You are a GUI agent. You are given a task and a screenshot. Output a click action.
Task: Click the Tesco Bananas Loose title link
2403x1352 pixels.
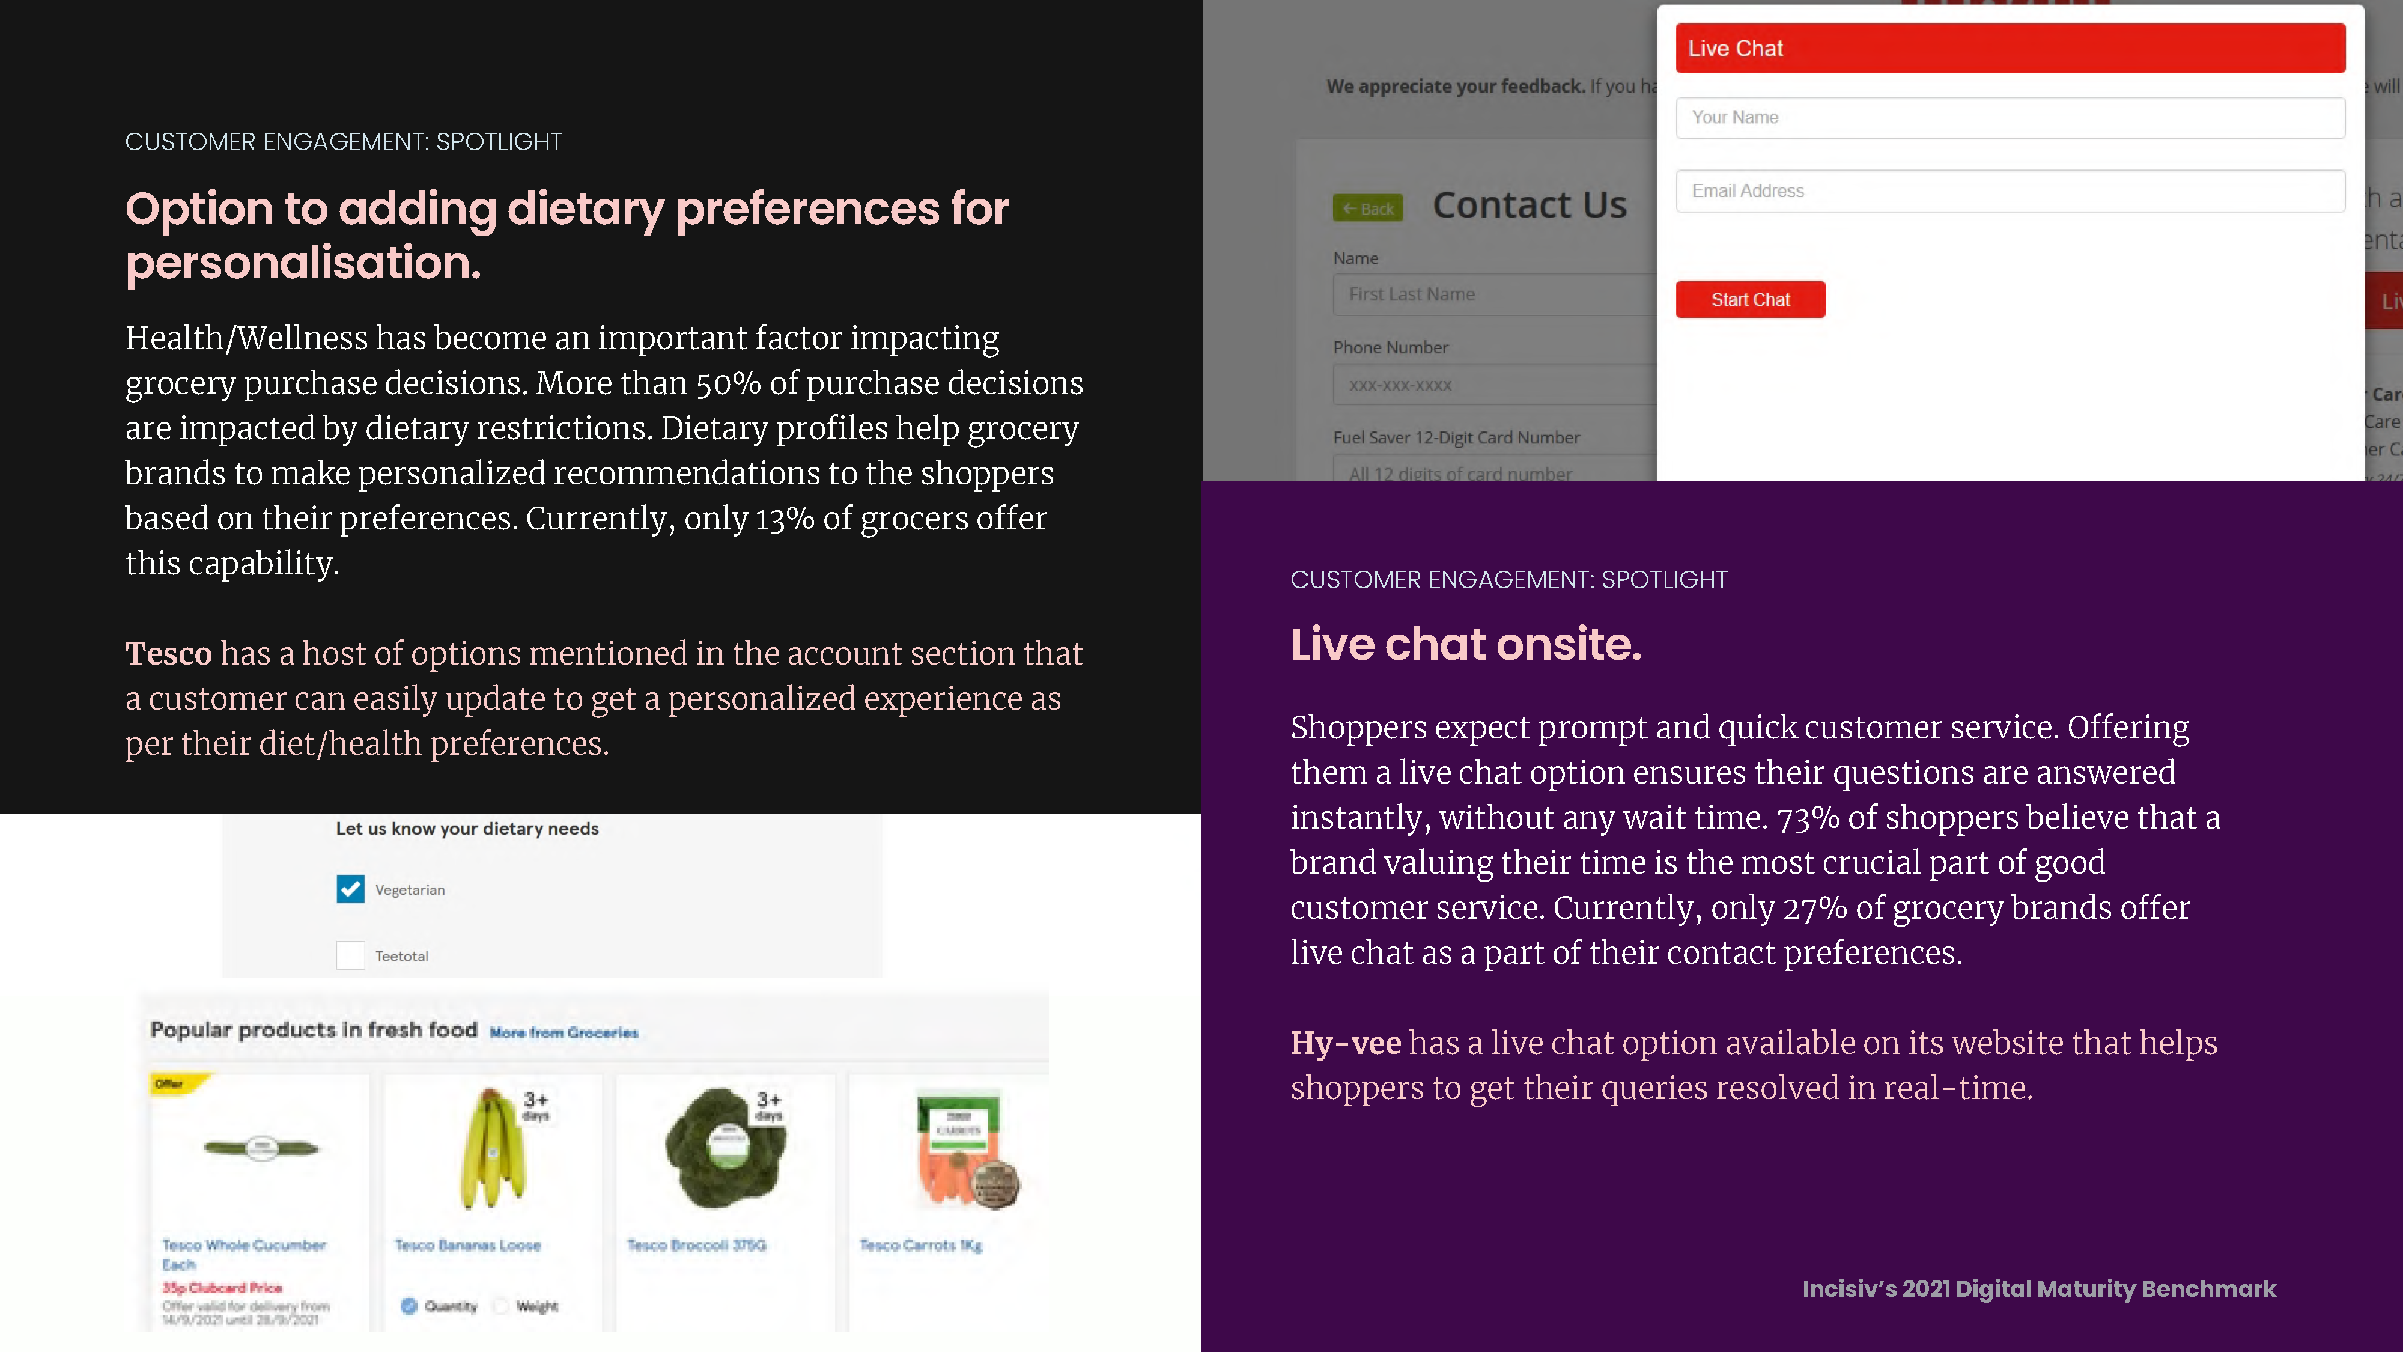[x=467, y=1246]
